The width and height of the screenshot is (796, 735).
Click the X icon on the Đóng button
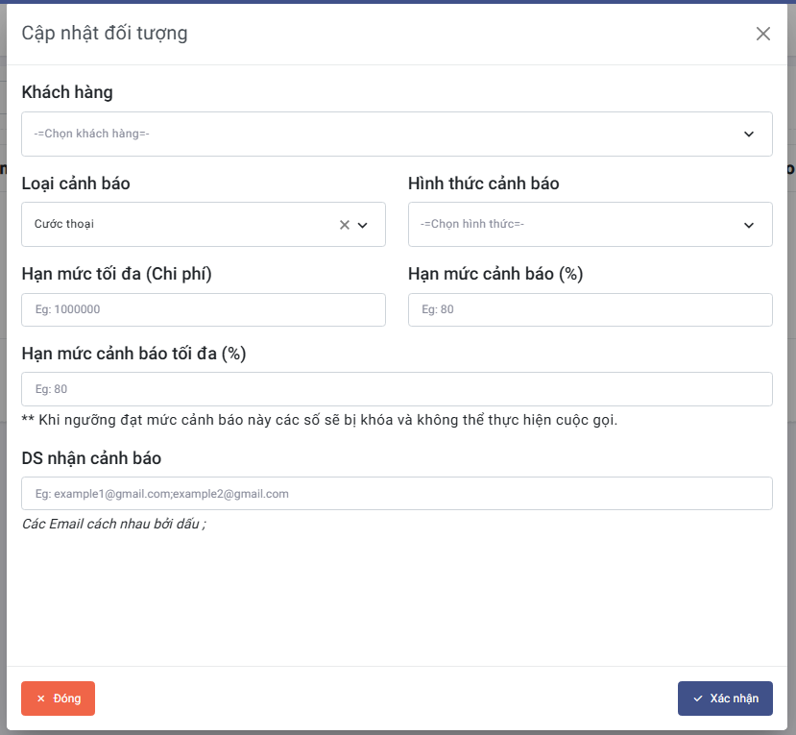point(41,698)
